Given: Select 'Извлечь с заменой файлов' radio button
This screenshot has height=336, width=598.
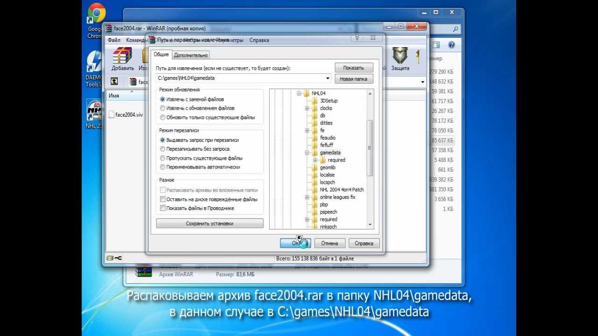Looking at the screenshot, I should coord(163,99).
